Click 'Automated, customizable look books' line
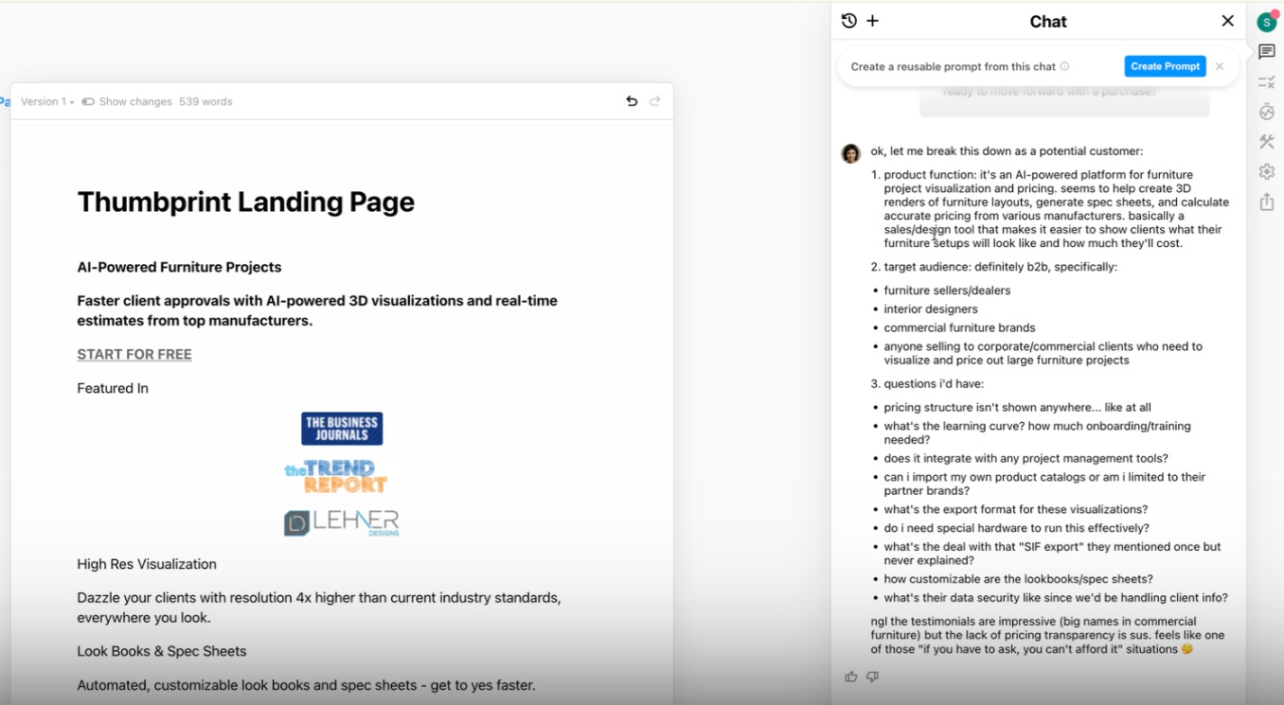Viewport: 1284px width, 705px height. point(306,685)
